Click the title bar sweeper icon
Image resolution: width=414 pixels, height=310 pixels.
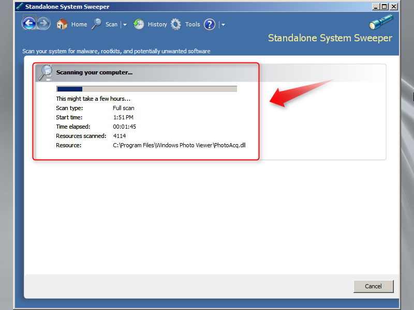pyautogui.click(x=20, y=6)
